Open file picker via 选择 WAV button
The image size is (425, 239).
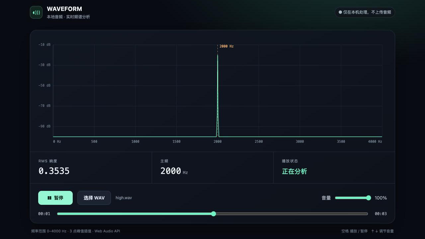94,198
